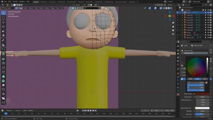Hide Empty object in viewport
This screenshot has height=120, width=213.
[x=208, y=33]
